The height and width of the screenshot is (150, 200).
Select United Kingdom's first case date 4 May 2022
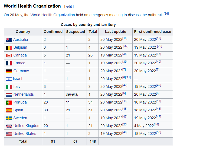click(x=144, y=126)
